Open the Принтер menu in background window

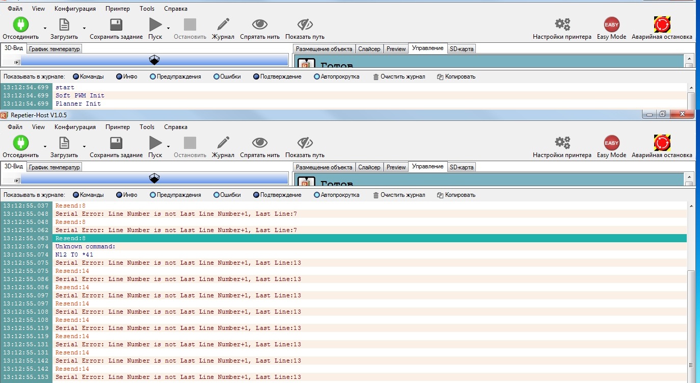click(118, 9)
